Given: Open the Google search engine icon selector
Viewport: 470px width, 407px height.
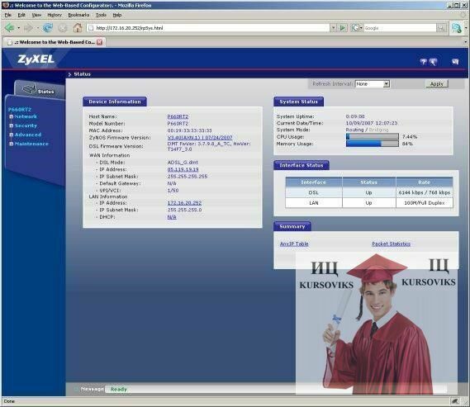Looking at the screenshot, I should click(356, 28).
